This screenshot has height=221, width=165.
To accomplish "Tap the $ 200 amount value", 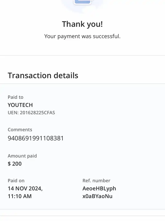I will coord(15,164).
